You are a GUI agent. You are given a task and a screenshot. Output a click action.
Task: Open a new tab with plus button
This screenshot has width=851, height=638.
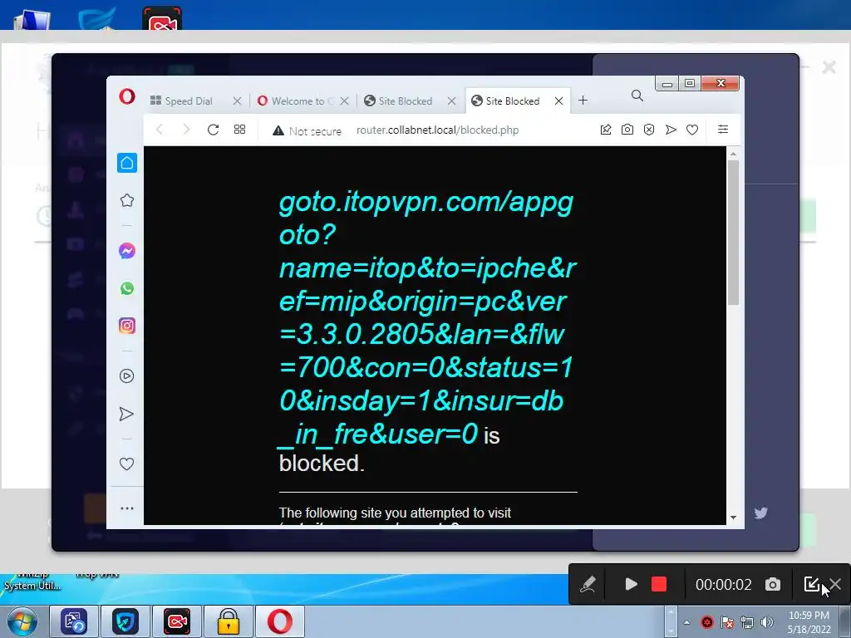(x=583, y=101)
